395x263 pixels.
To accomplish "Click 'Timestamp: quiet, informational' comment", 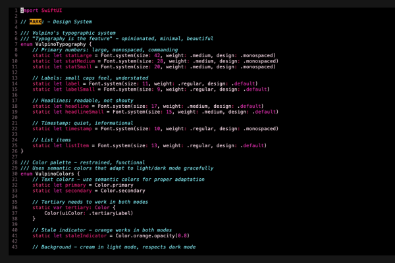I will click(x=83, y=123).
